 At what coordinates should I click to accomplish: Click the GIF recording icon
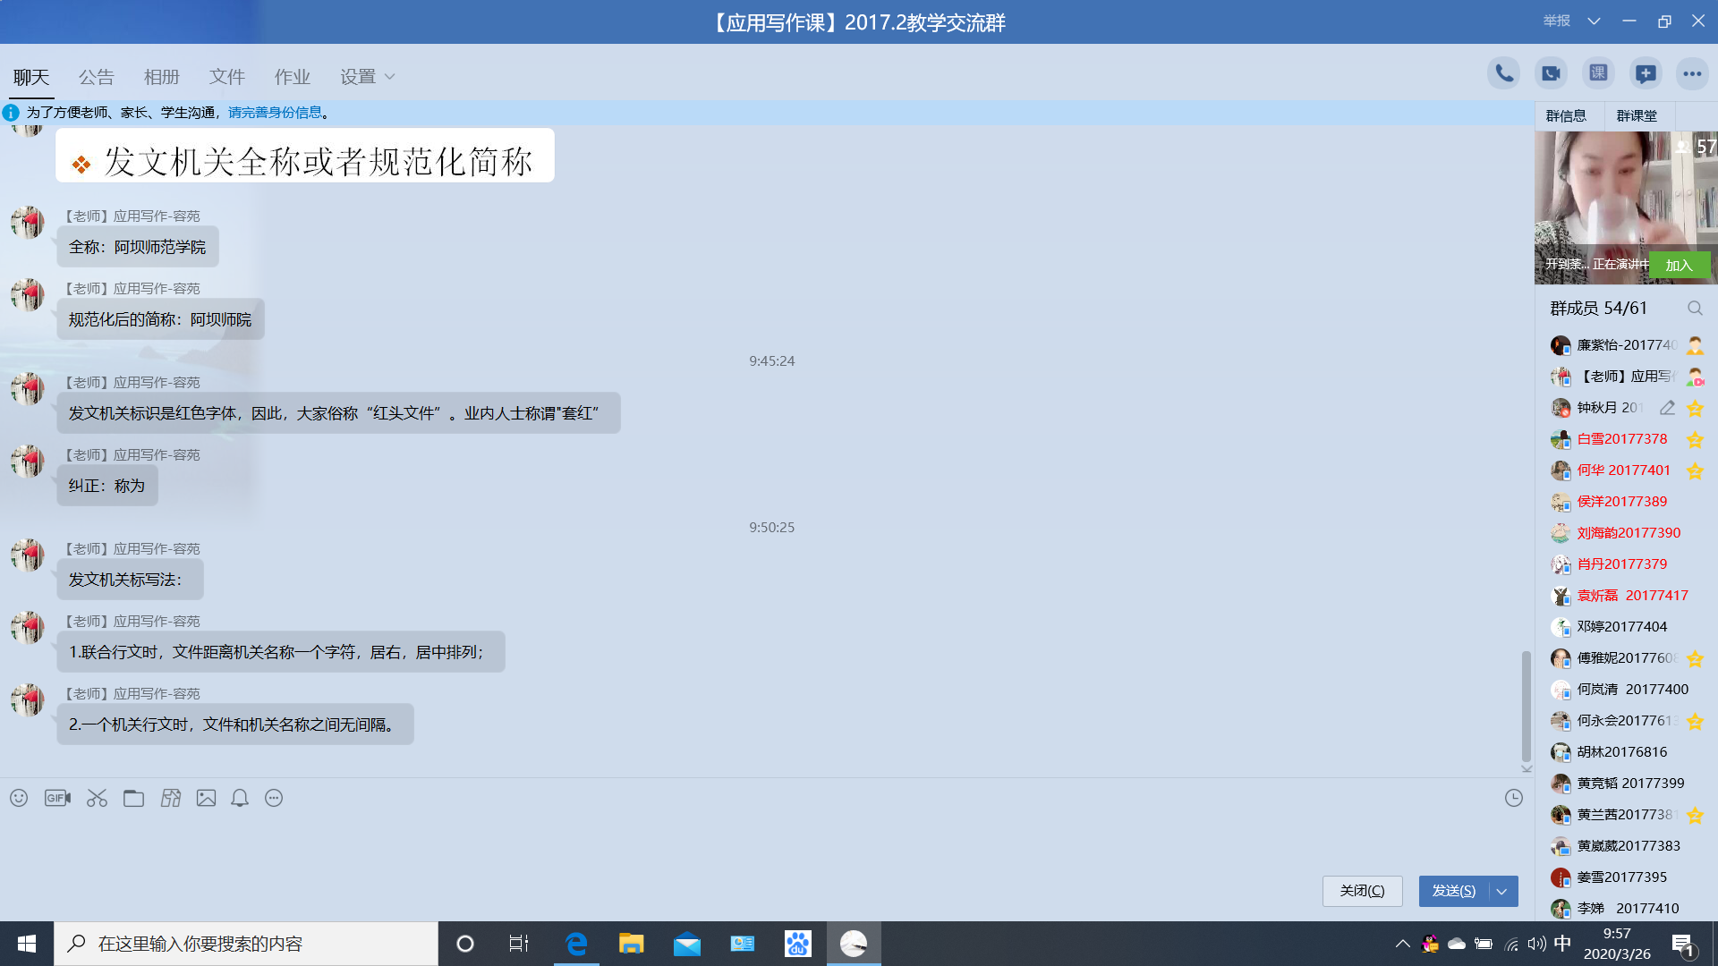(x=57, y=798)
